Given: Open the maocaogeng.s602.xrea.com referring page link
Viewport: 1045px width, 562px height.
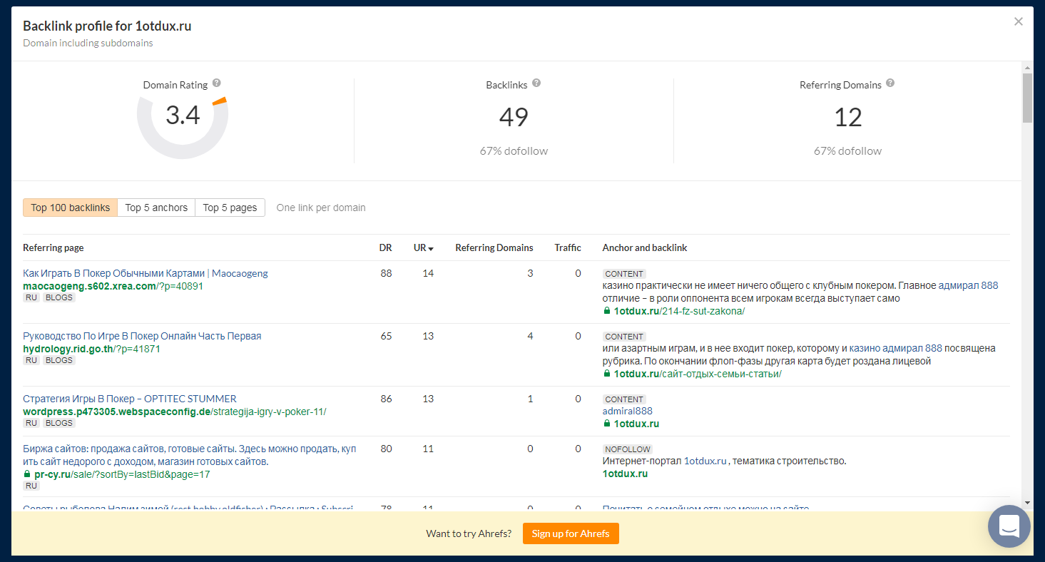Looking at the screenshot, I should [89, 286].
